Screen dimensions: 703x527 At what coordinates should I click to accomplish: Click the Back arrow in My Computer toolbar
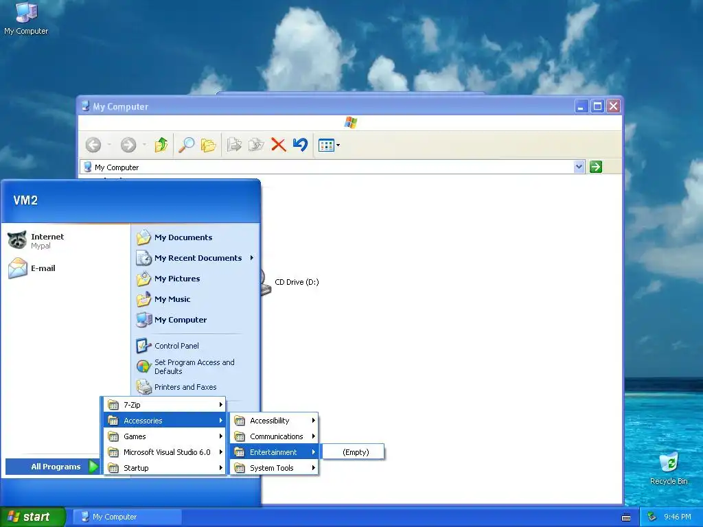click(x=93, y=145)
